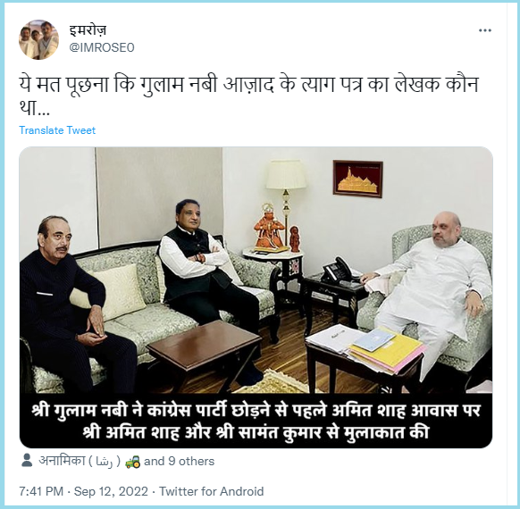Open the Twitter for Android source link
The width and height of the screenshot is (520, 509).
(212, 491)
